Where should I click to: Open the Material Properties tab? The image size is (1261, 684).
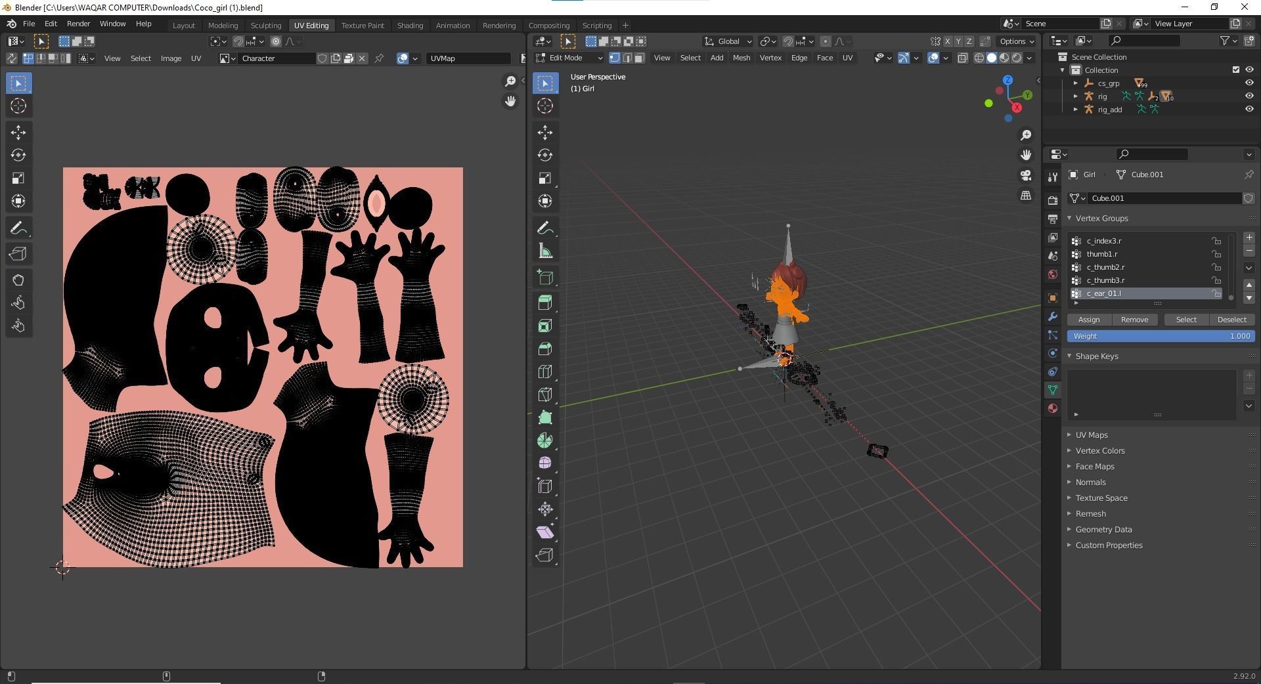[1053, 408]
